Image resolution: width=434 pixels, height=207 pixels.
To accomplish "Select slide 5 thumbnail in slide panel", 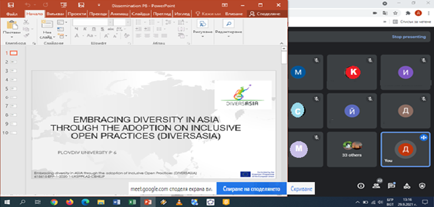I will [14, 89].
